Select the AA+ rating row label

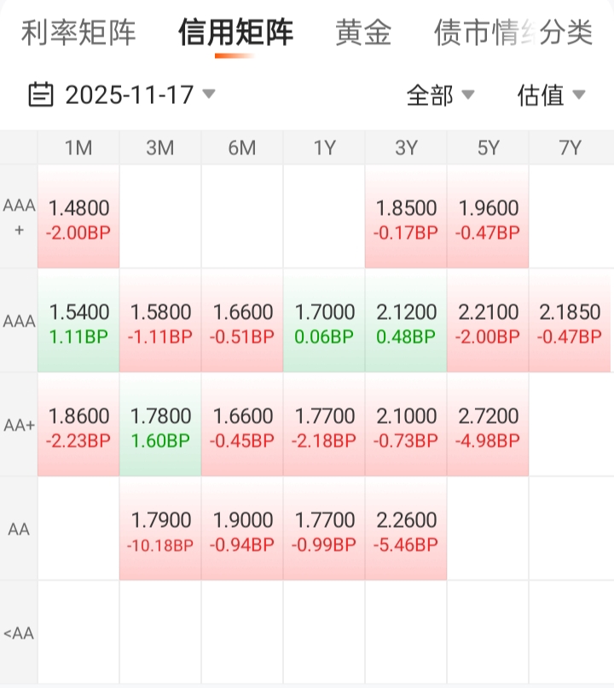coord(19,425)
